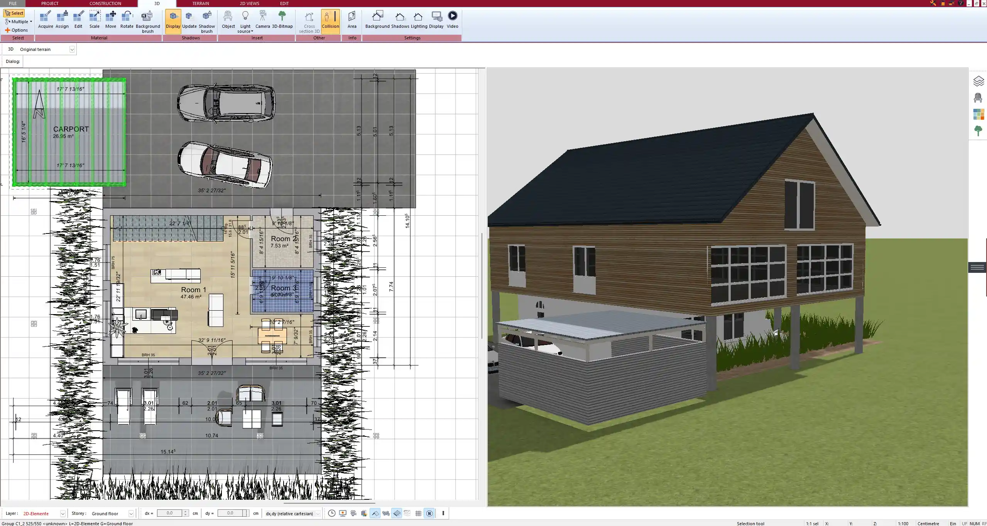987x526 pixels.
Task: Switch to the 2D VIEWS tab
Action: (250, 3)
